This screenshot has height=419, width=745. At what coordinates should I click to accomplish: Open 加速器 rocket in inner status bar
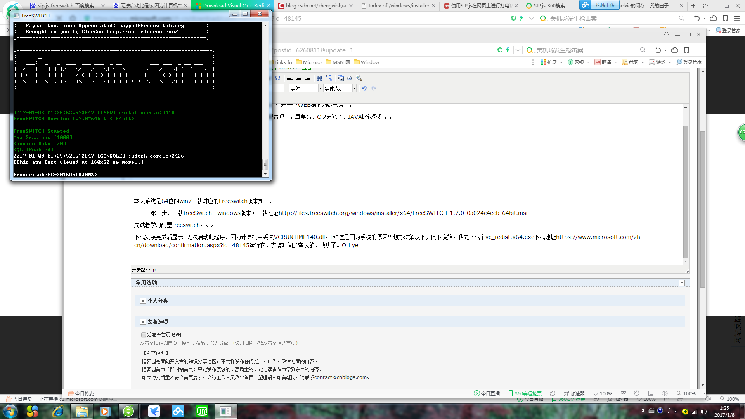point(574,393)
